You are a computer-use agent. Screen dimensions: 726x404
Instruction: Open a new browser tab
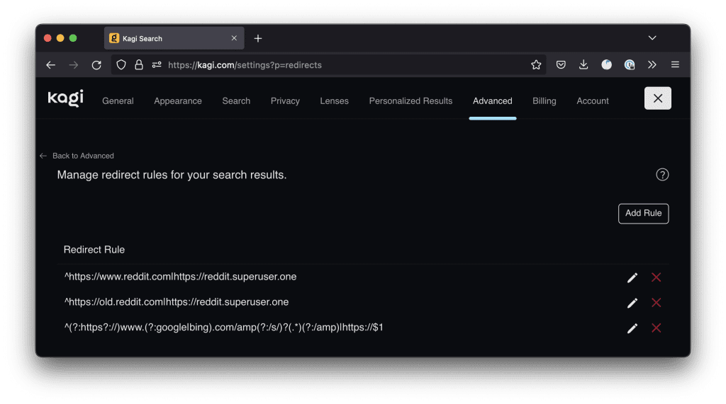258,38
